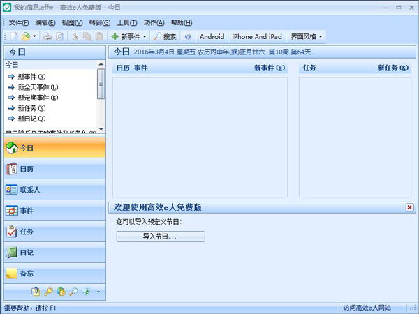Expand navigation pane configure buttons arrow
The width and height of the screenshot is (419, 314).
[98, 292]
